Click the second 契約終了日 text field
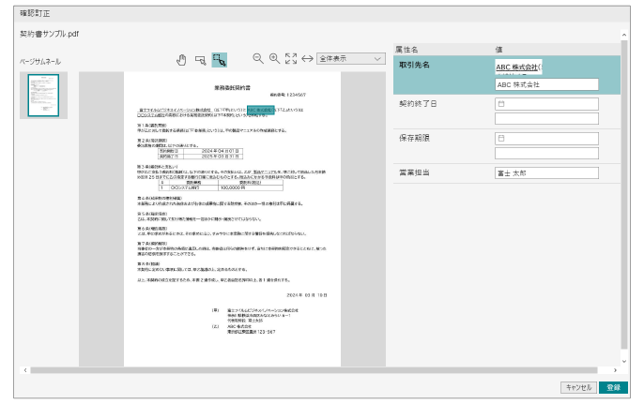This screenshot has width=644, height=404. pos(546,118)
